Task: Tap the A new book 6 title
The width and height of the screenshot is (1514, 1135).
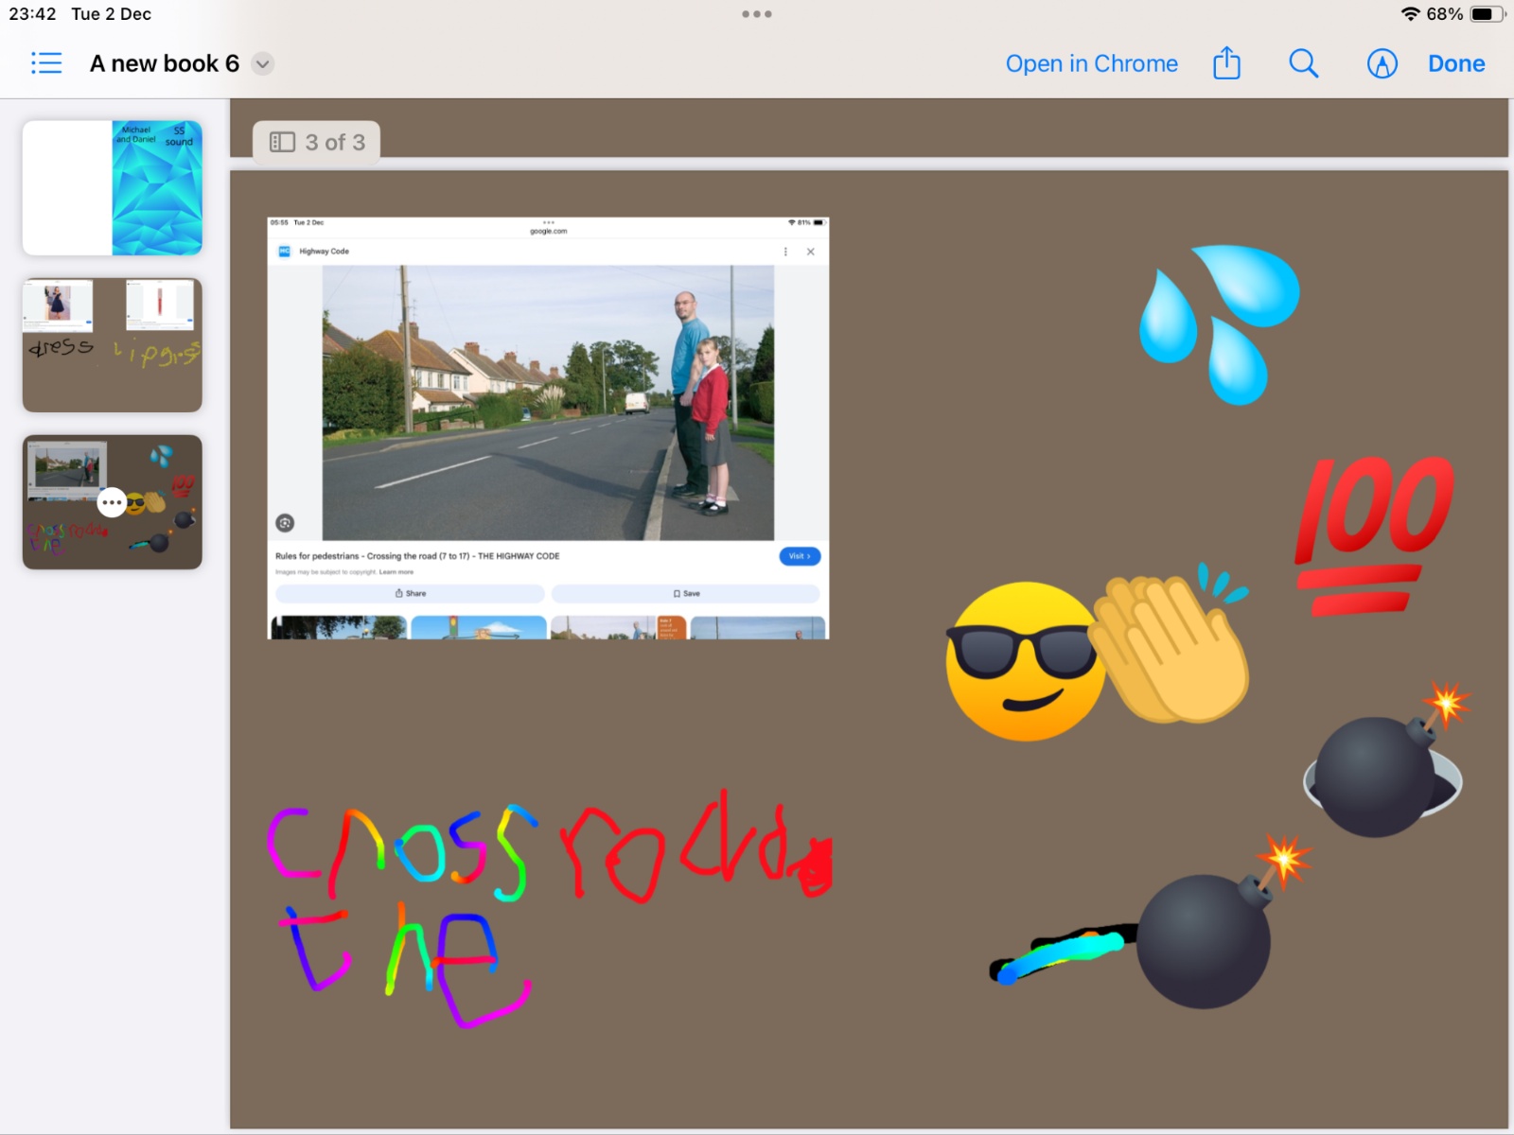Action: [x=164, y=63]
